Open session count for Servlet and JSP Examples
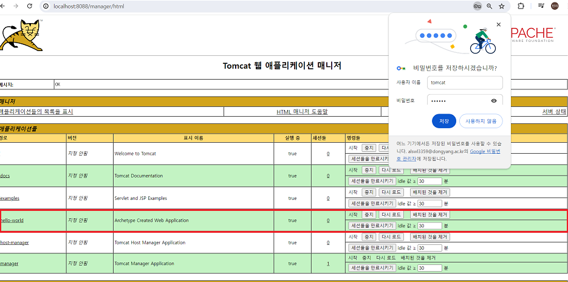568x282 pixels. [x=328, y=198]
